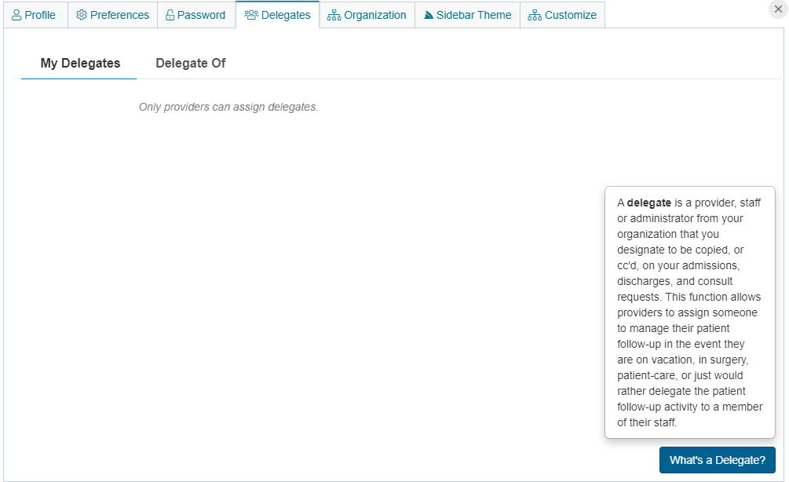This screenshot has height=482, width=789.
Task: Click the person icon on Profile tab
Action: (x=16, y=15)
